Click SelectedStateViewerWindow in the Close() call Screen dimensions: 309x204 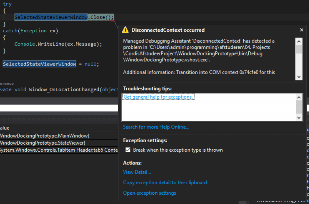coord(51,17)
